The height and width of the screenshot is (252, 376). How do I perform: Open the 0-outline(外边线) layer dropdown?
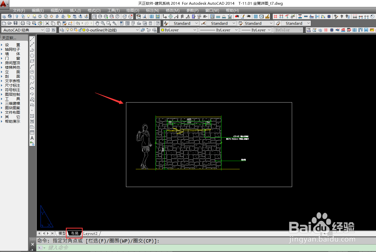[x=102, y=30]
